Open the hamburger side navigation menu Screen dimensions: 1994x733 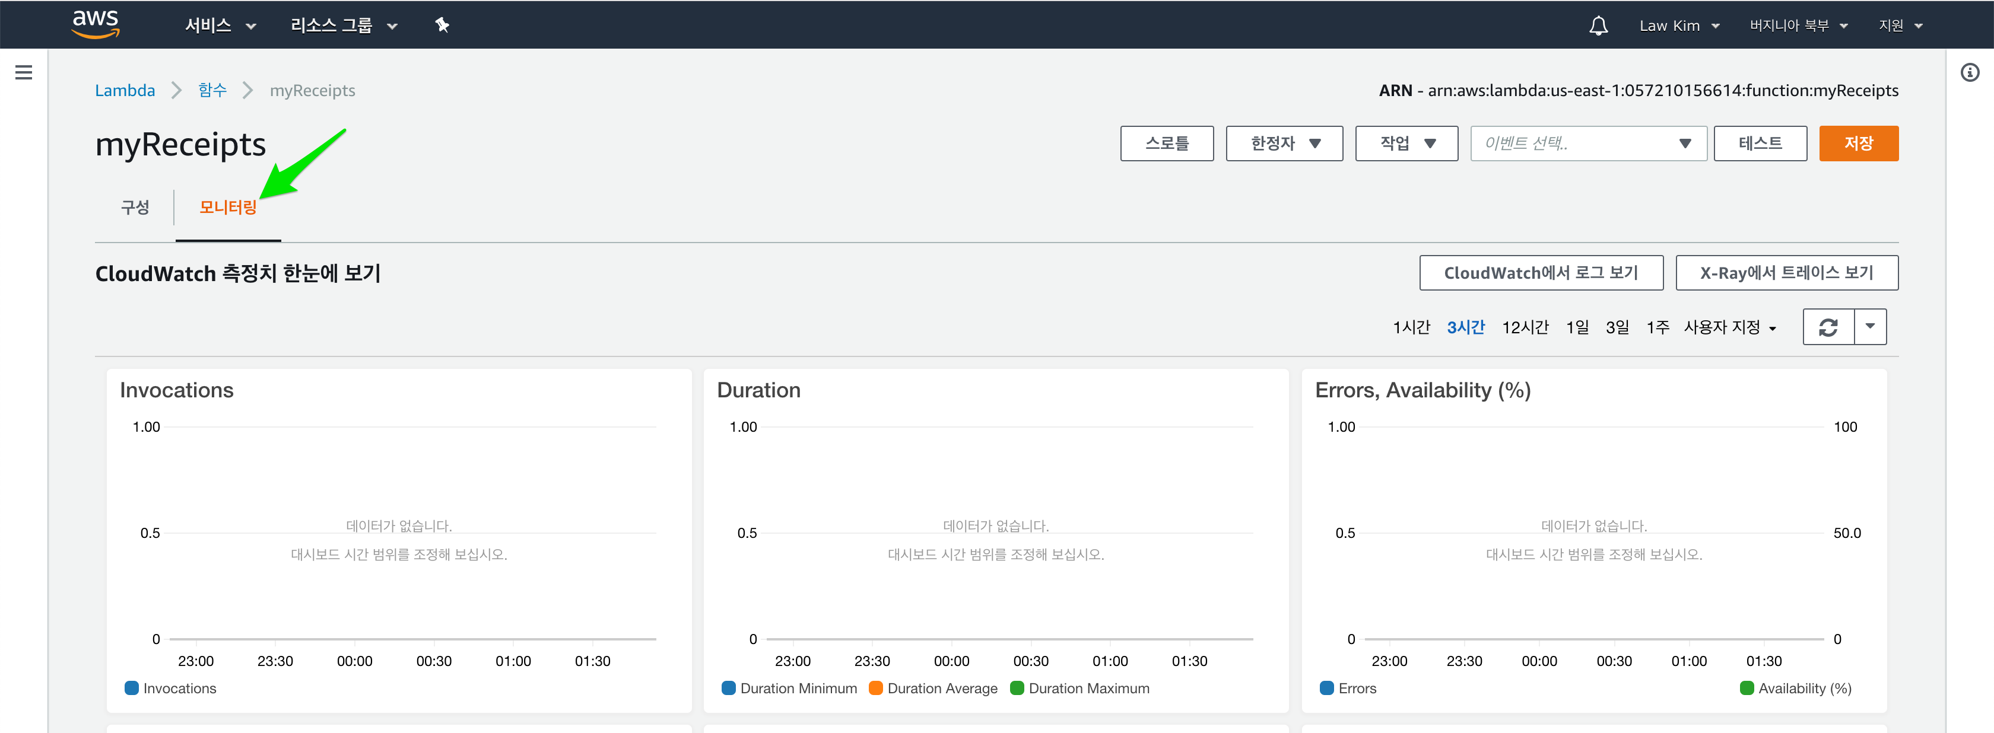point(23,73)
